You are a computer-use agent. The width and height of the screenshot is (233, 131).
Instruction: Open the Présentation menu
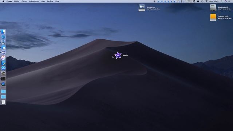(x=34, y=1)
